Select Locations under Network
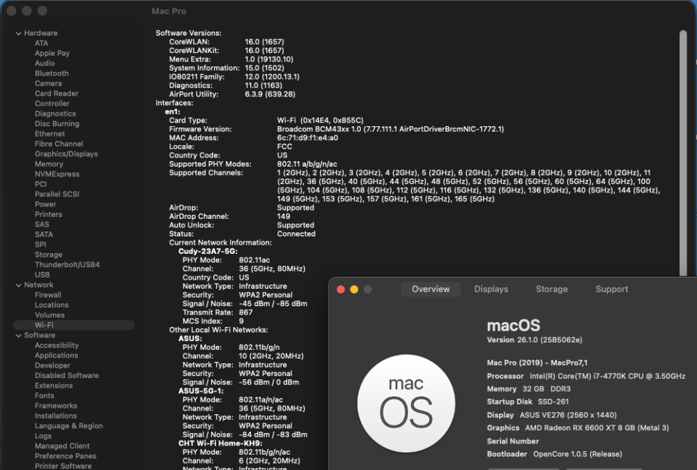The image size is (697, 470). 52,305
